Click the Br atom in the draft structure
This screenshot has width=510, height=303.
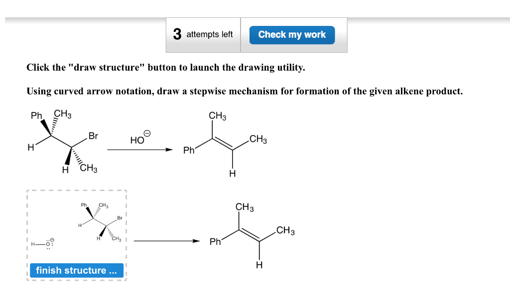pos(120,218)
